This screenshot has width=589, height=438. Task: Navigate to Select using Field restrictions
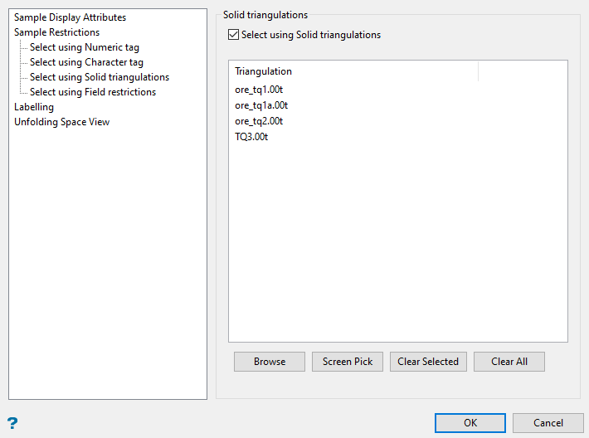(92, 92)
